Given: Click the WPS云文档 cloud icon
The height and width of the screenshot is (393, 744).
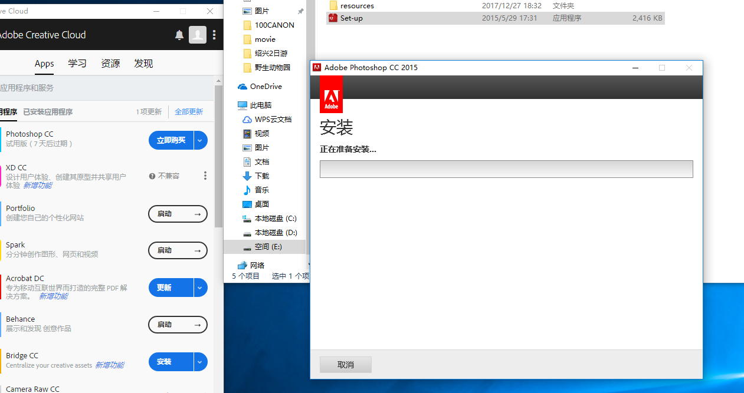Looking at the screenshot, I should 247,120.
